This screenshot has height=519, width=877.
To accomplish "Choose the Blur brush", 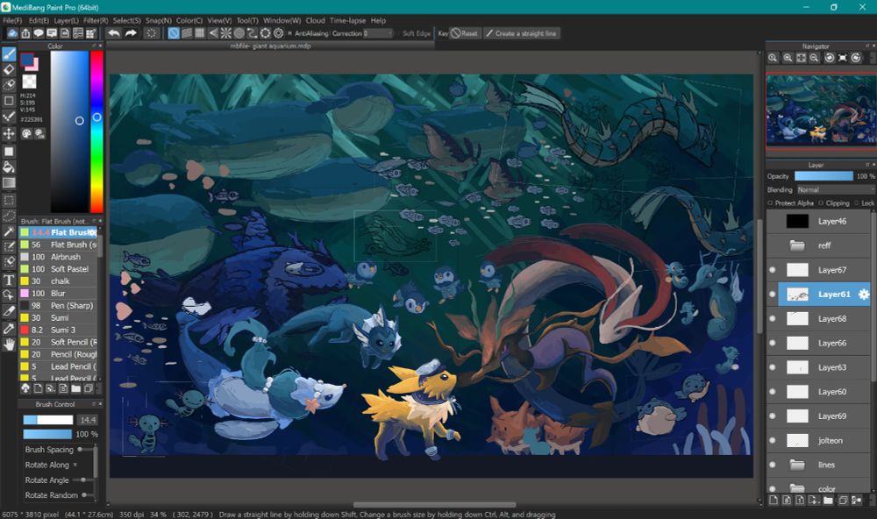I will (59, 293).
